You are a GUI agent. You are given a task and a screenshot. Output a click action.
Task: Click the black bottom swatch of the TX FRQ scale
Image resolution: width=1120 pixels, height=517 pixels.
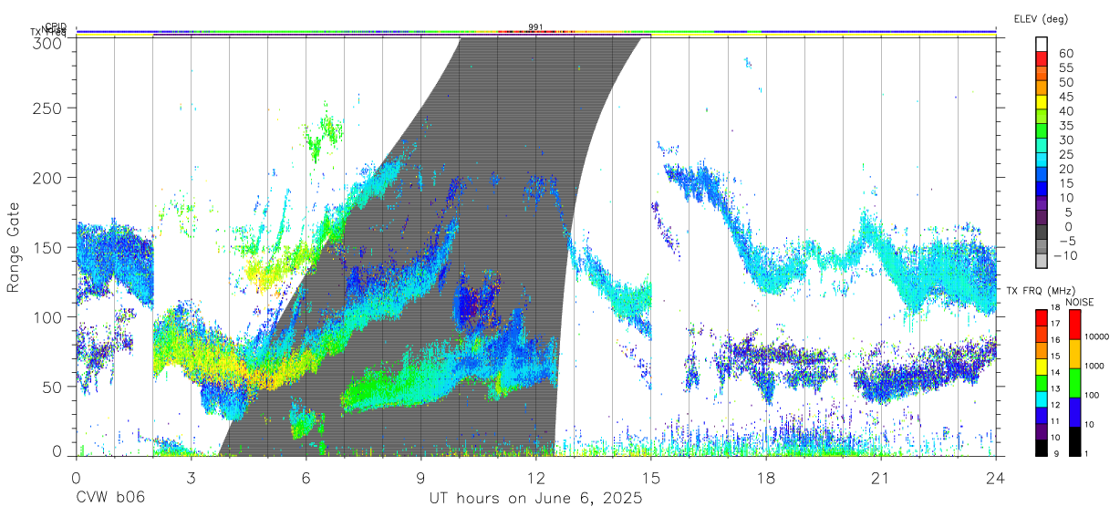tap(1042, 447)
